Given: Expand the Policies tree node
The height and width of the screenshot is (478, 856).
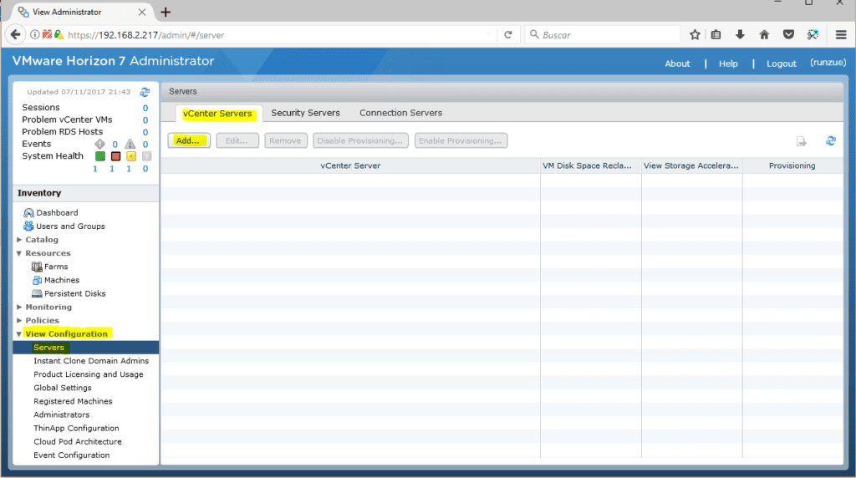Looking at the screenshot, I should click(20, 320).
